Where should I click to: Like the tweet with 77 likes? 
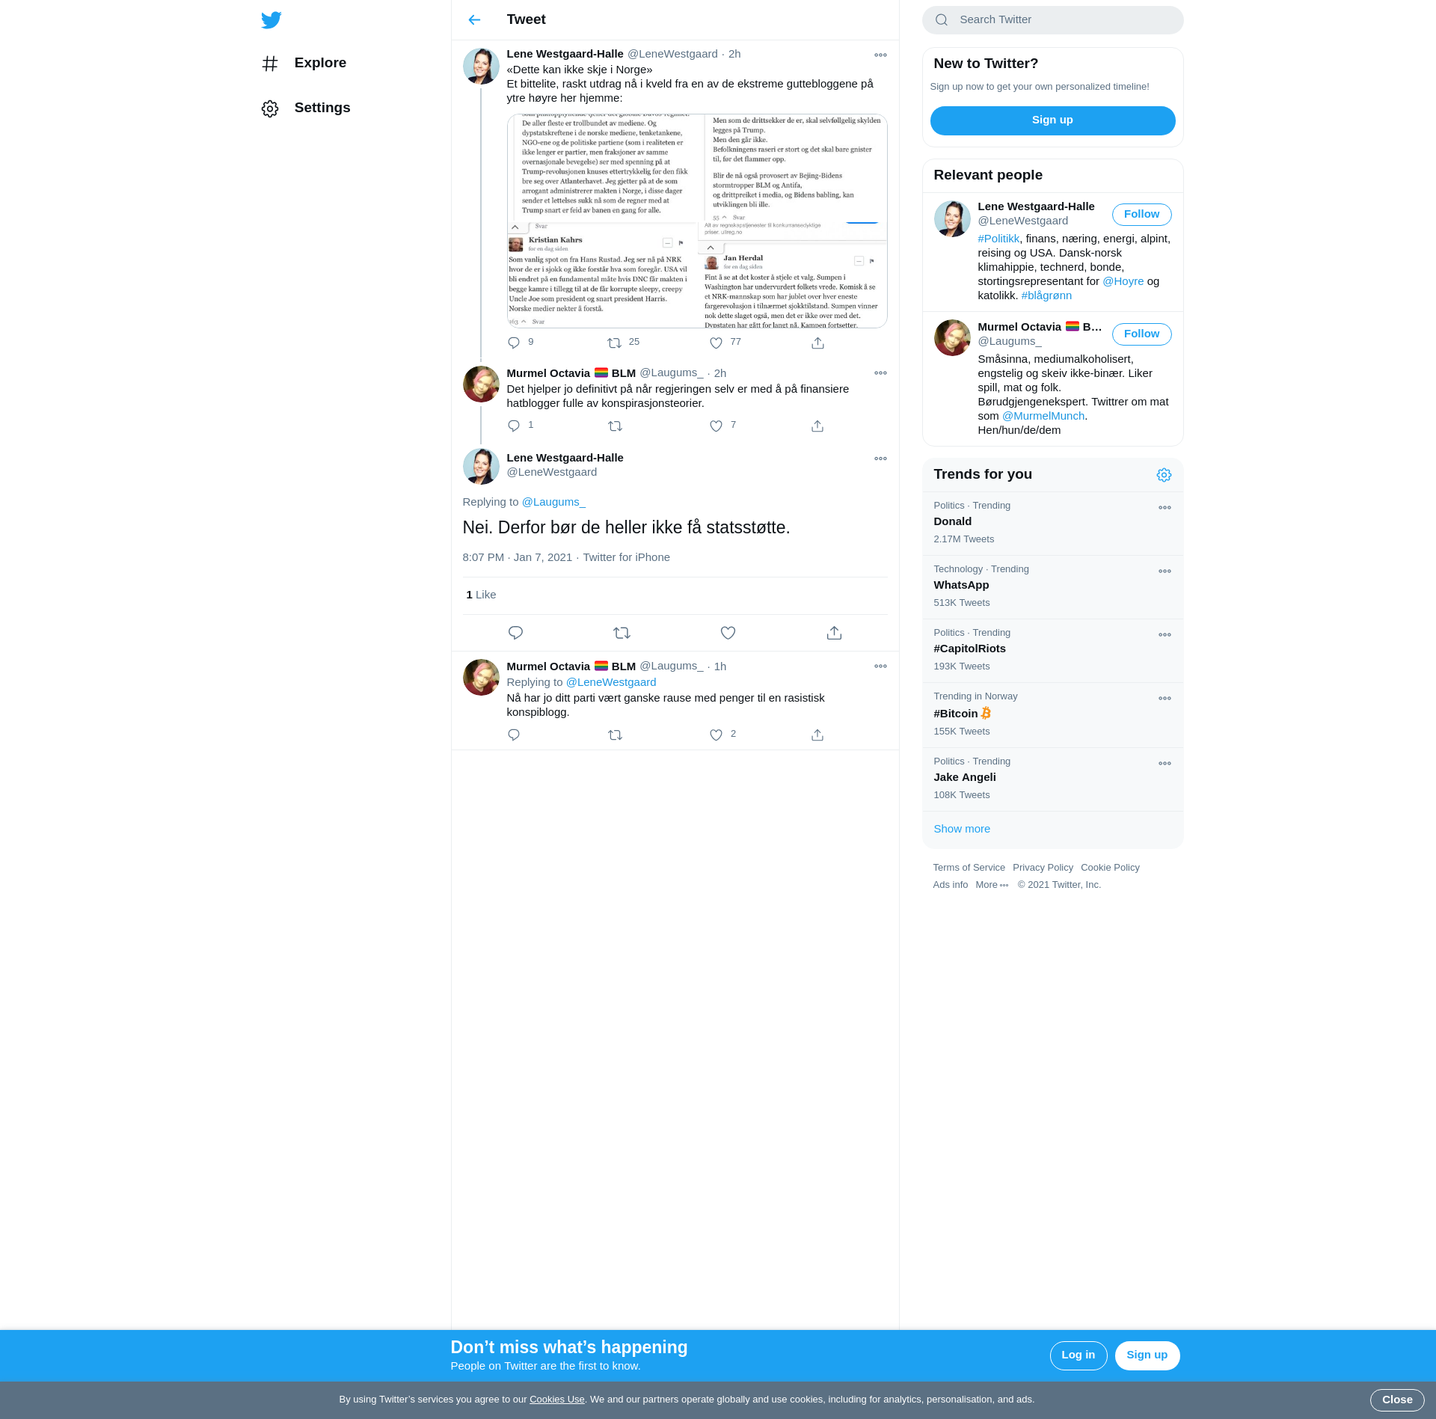(x=716, y=343)
